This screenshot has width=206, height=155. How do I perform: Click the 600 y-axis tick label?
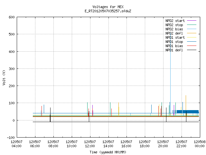point(12,17)
